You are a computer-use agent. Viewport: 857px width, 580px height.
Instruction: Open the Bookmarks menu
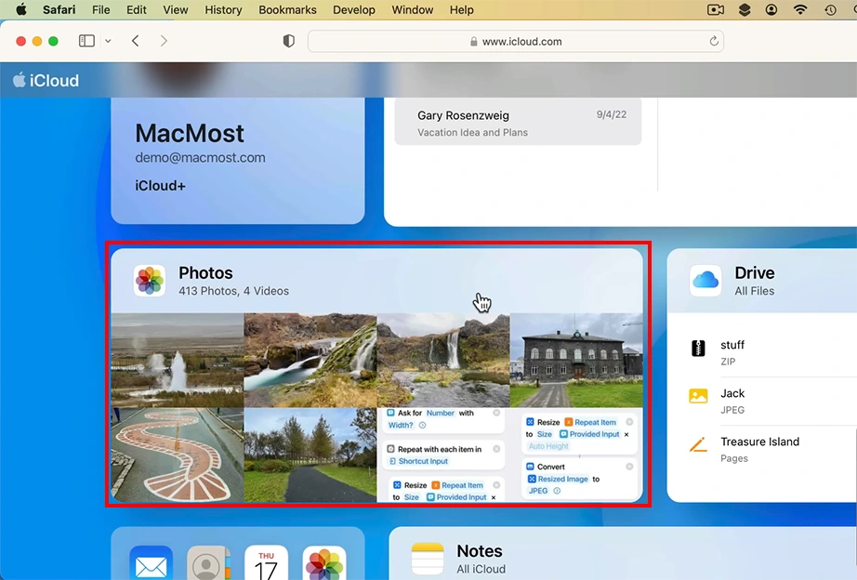[x=287, y=10]
